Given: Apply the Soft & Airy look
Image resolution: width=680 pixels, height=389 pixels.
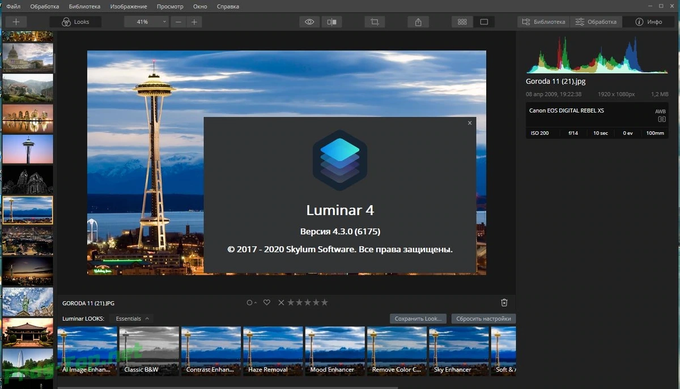Looking at the screenshot, I should coord(503,351).
